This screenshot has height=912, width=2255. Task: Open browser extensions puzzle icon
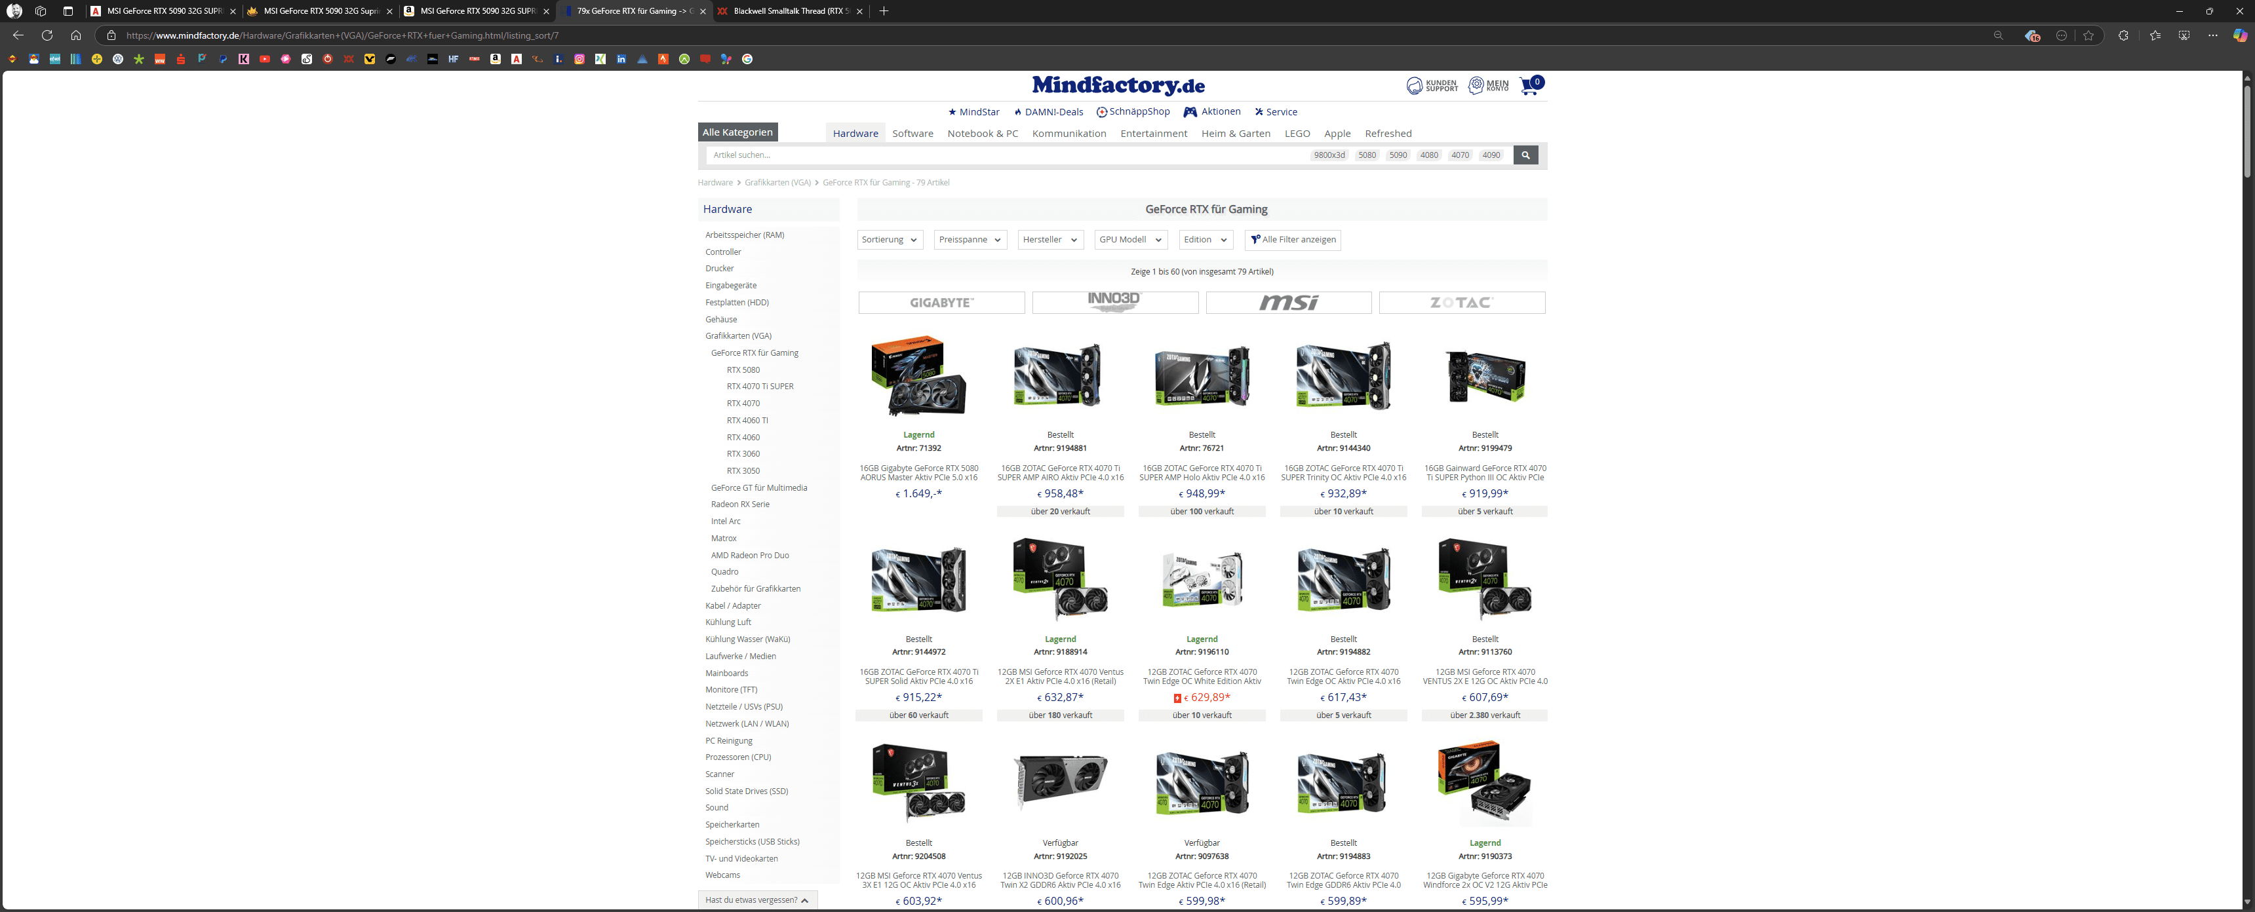pos(2123,35)
